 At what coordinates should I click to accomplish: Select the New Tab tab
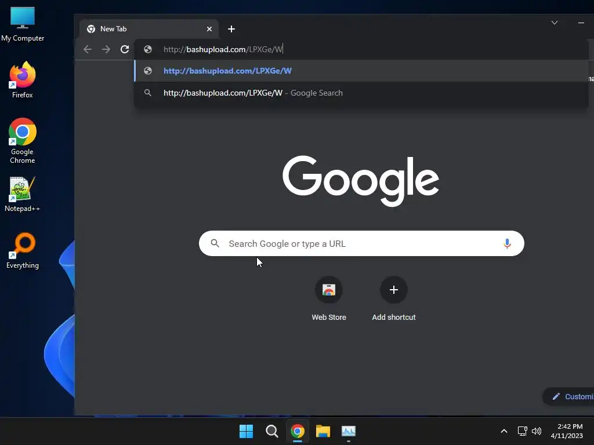[149, 29]
